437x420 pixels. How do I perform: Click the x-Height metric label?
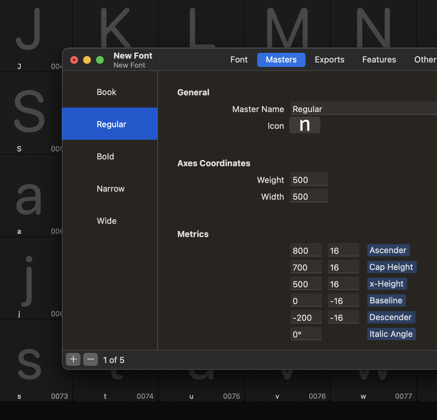click(387, 284)
